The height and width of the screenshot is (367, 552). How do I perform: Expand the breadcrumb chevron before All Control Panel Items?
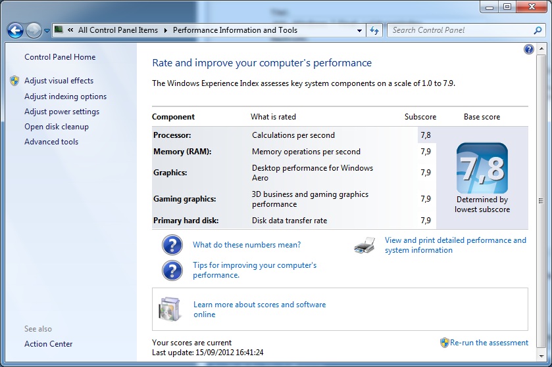point(70,30)
